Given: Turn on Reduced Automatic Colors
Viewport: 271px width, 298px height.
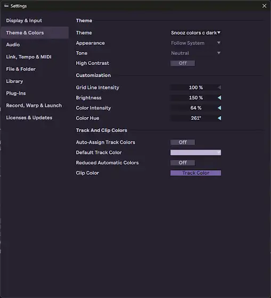Looking at the screenshot, I should click(x=183, y=163).
